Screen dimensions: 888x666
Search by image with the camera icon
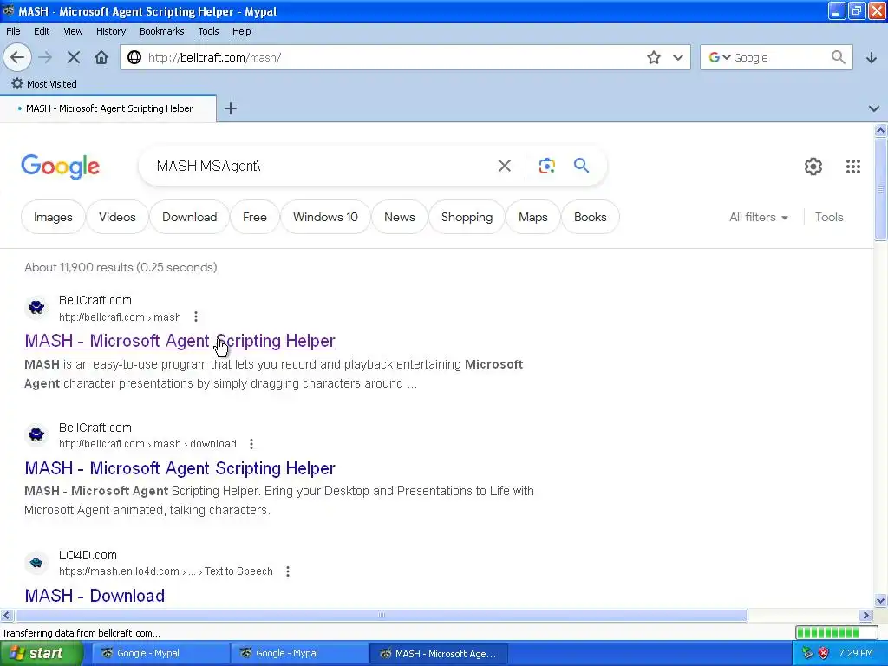[546, 166]
